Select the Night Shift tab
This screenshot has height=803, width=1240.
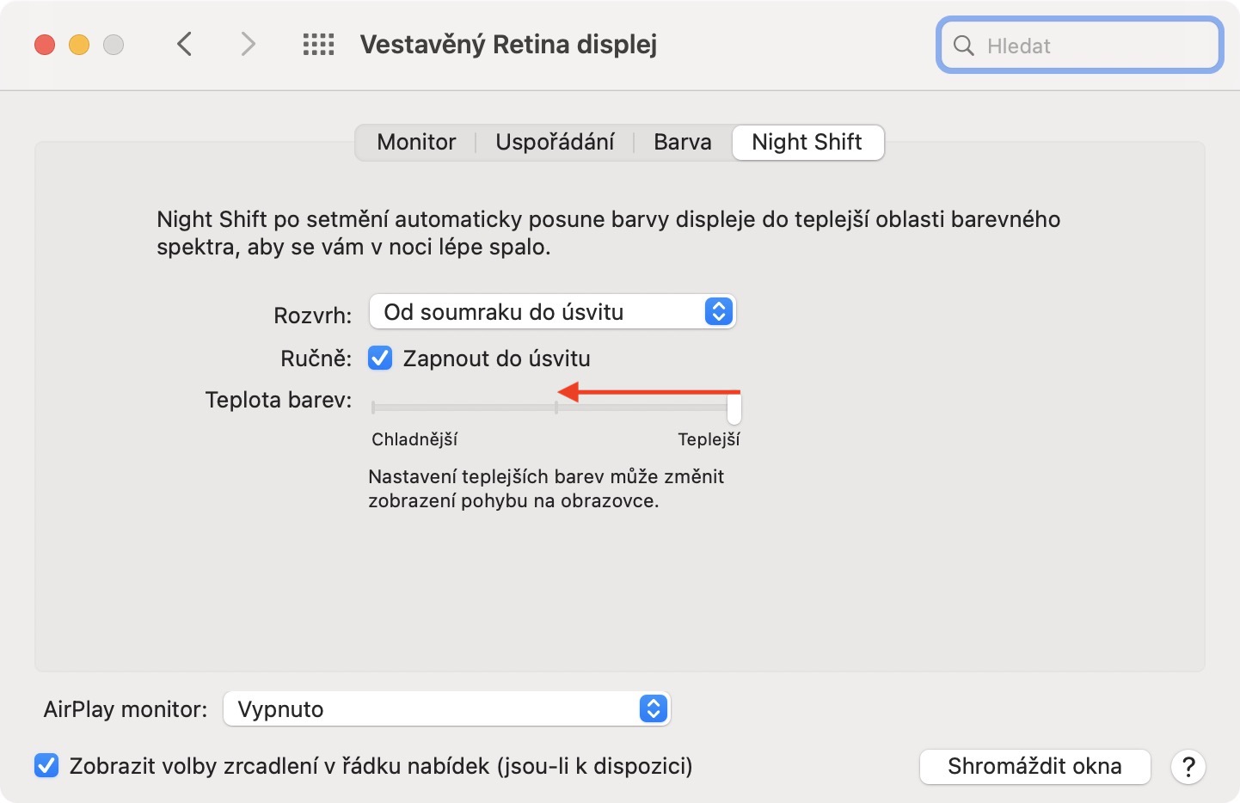pos(807,142)
